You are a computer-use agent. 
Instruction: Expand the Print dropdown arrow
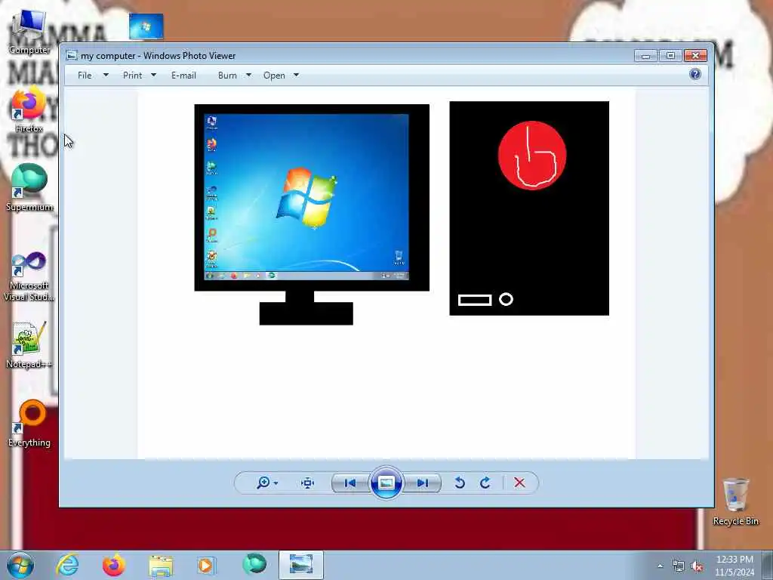153,75
